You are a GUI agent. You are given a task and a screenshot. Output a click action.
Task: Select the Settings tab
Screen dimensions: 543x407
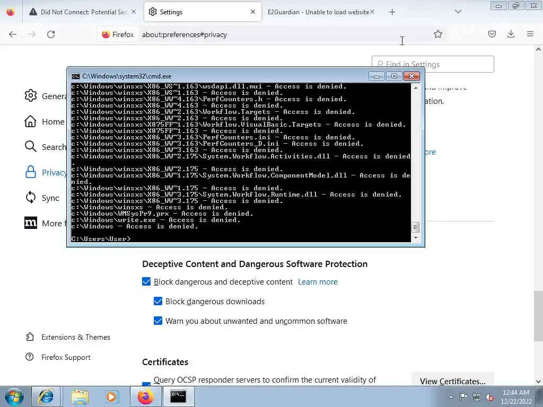pyautogui.click(x=203, y=12)
